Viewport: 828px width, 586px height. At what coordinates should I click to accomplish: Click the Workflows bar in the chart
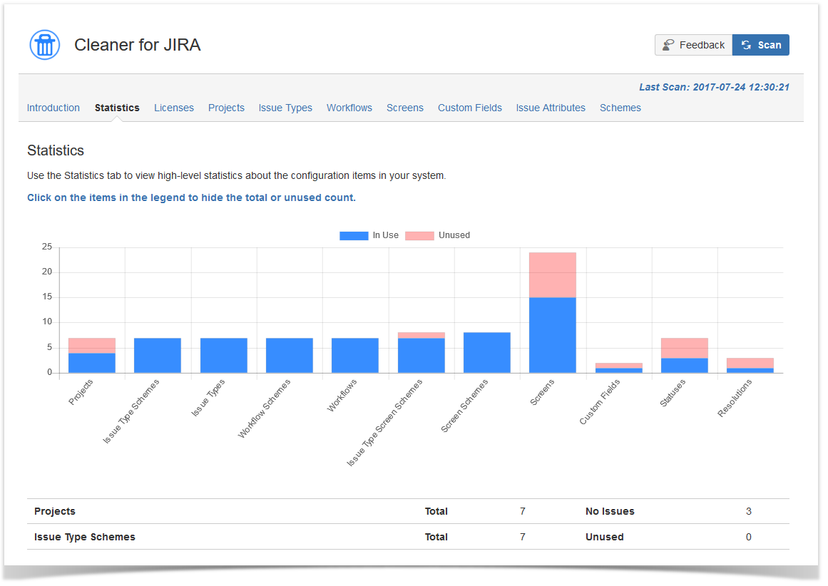tap(355, 355)
